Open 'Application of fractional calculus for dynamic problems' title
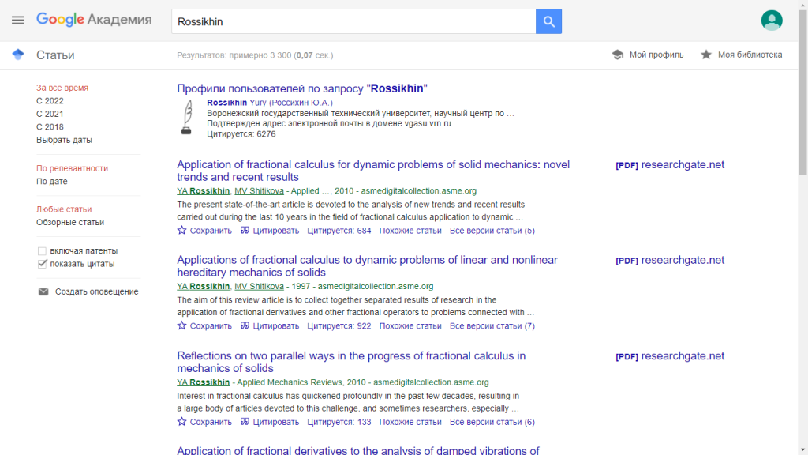Image resolution: width=808 pixels, height=455 pixels. click(373, 171)
